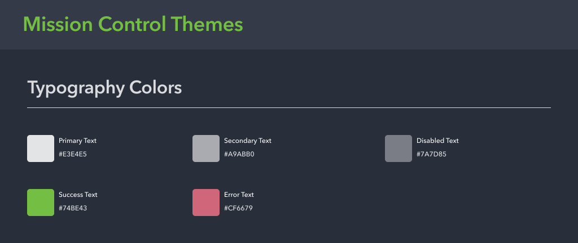Viewport: 578px width, 243px height.
Task: Click the divider line under Typography Colors
Action: (x=288, y=107)
